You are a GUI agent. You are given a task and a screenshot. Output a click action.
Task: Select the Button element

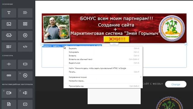[9, 76]
